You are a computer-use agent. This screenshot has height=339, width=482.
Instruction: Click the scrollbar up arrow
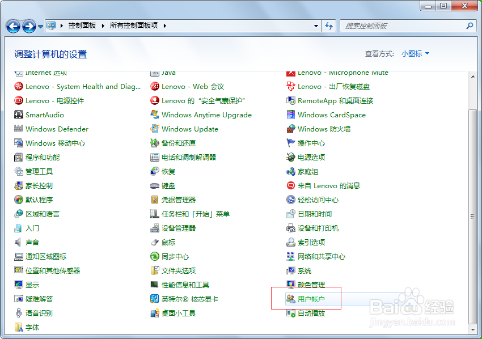point(473,76)
